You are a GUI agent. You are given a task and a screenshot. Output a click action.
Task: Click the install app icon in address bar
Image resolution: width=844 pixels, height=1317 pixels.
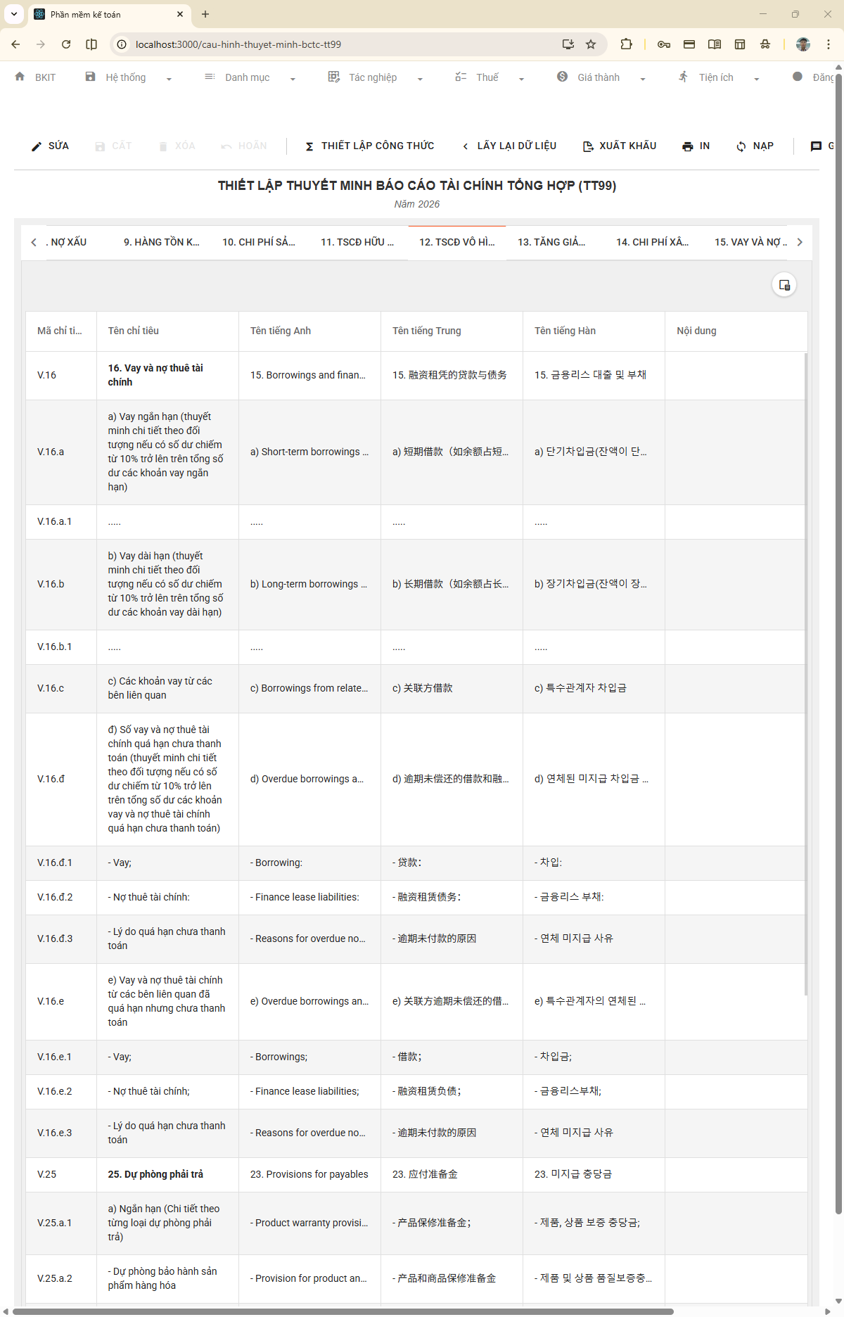coord(568,44)
